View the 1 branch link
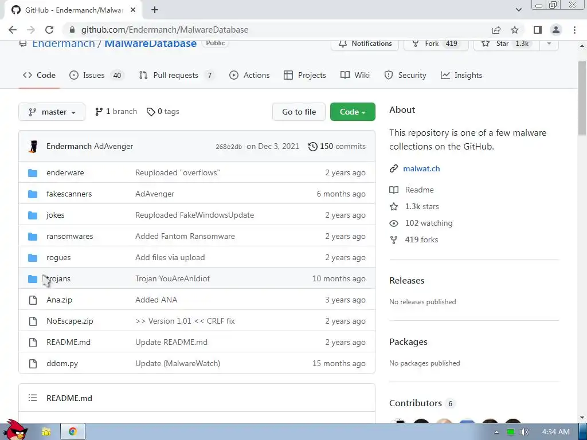The height and width of the screenshot is (440, 587). click(116, 112)
